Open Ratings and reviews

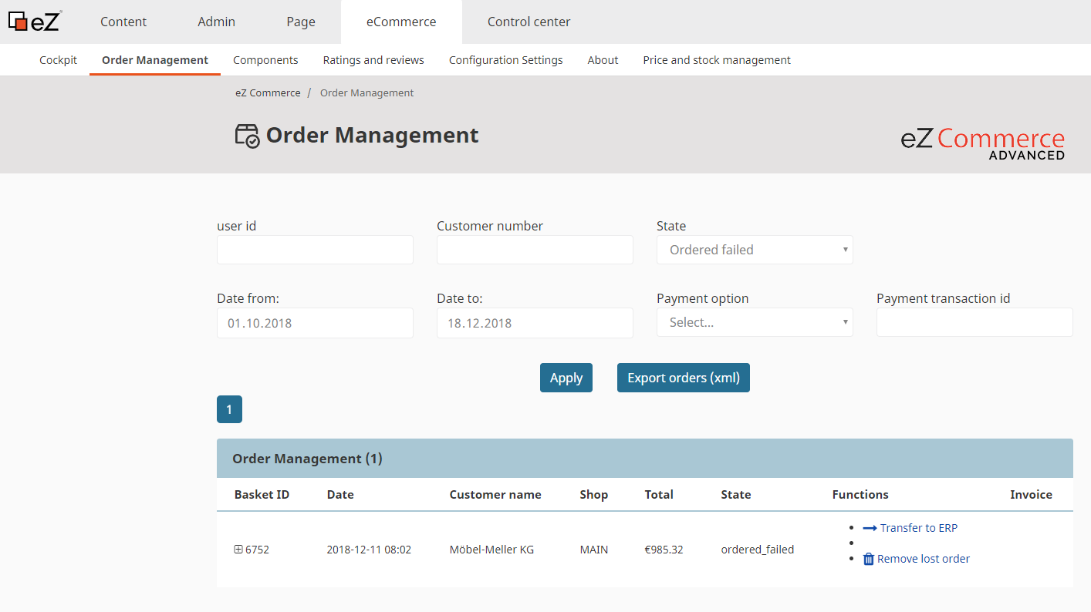(373, 60)
